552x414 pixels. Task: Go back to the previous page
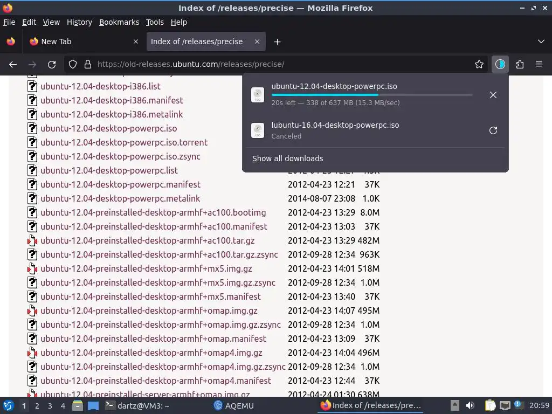coord(13,65)
